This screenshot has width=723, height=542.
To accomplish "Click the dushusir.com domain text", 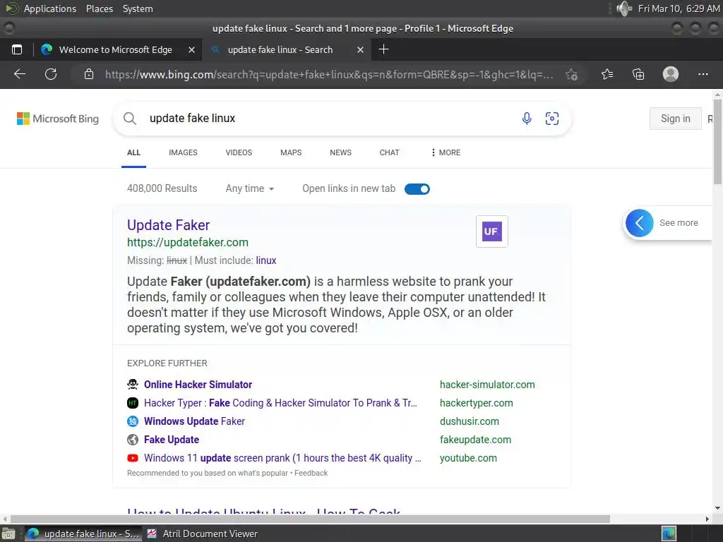I will tap(470, 421).
